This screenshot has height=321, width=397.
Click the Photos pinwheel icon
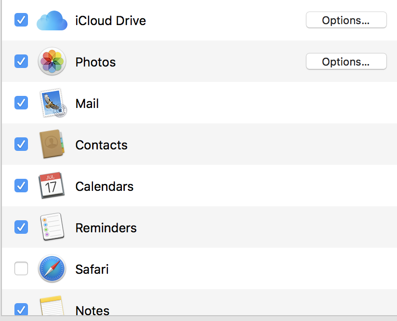52,61
